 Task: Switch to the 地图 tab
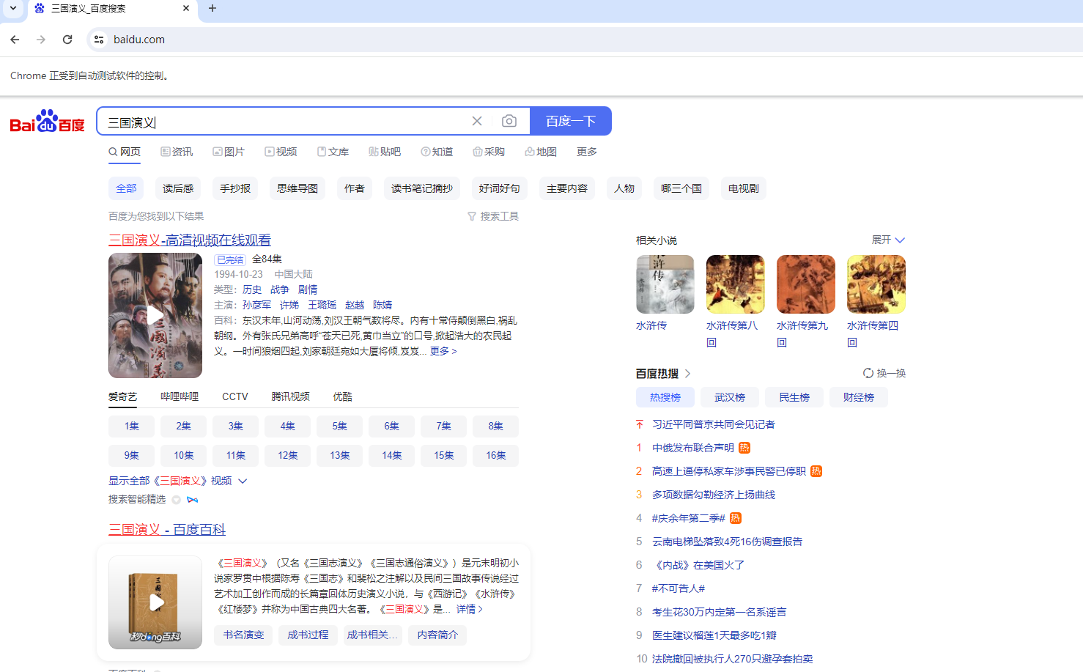pos(541,152)
